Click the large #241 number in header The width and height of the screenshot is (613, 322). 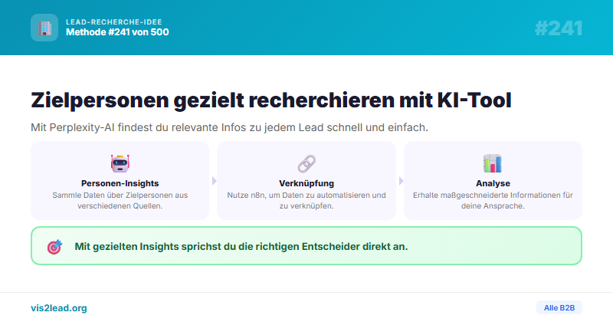pyautogui.click(x=559, y=28)
